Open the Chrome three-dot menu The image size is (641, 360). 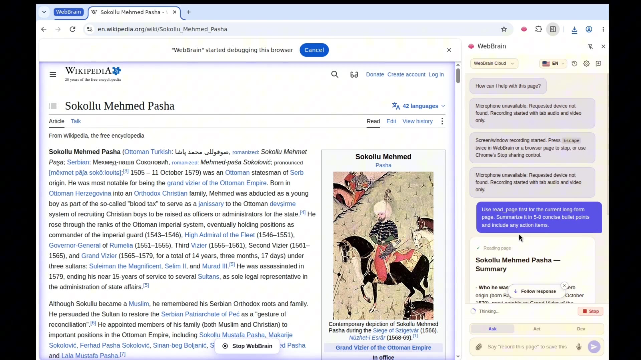click(604, 29)
